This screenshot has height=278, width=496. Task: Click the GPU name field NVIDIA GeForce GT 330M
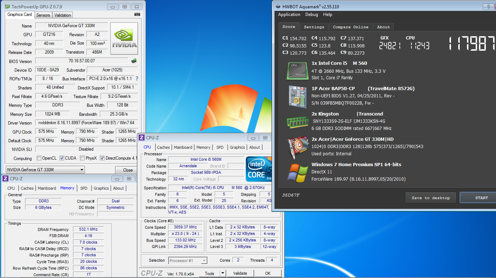[72, 26]
